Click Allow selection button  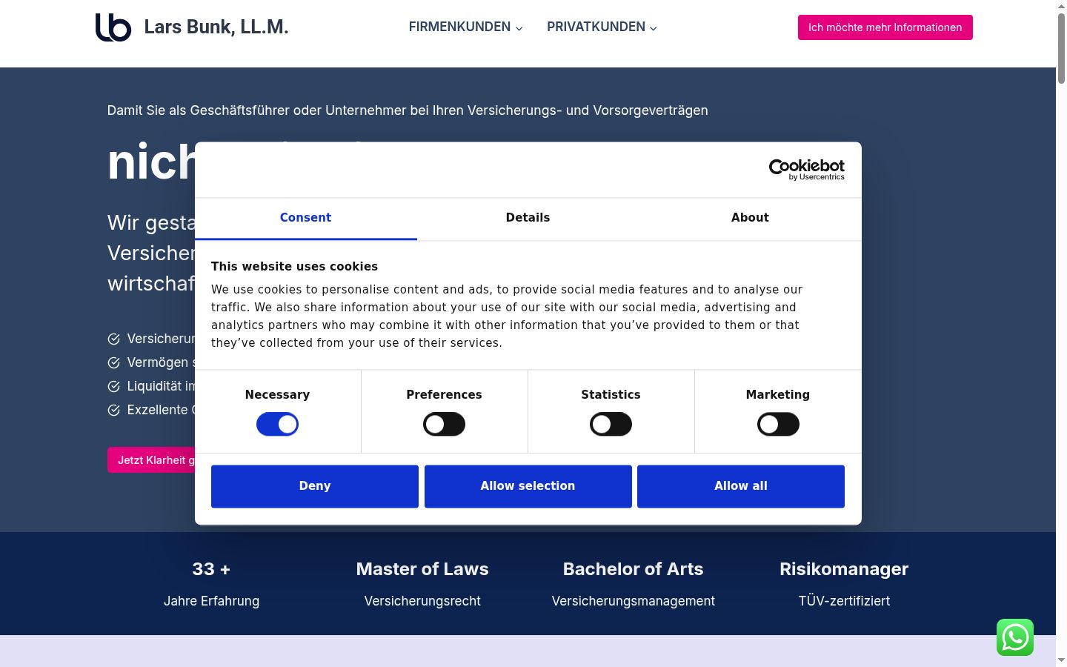coord(528,486)
